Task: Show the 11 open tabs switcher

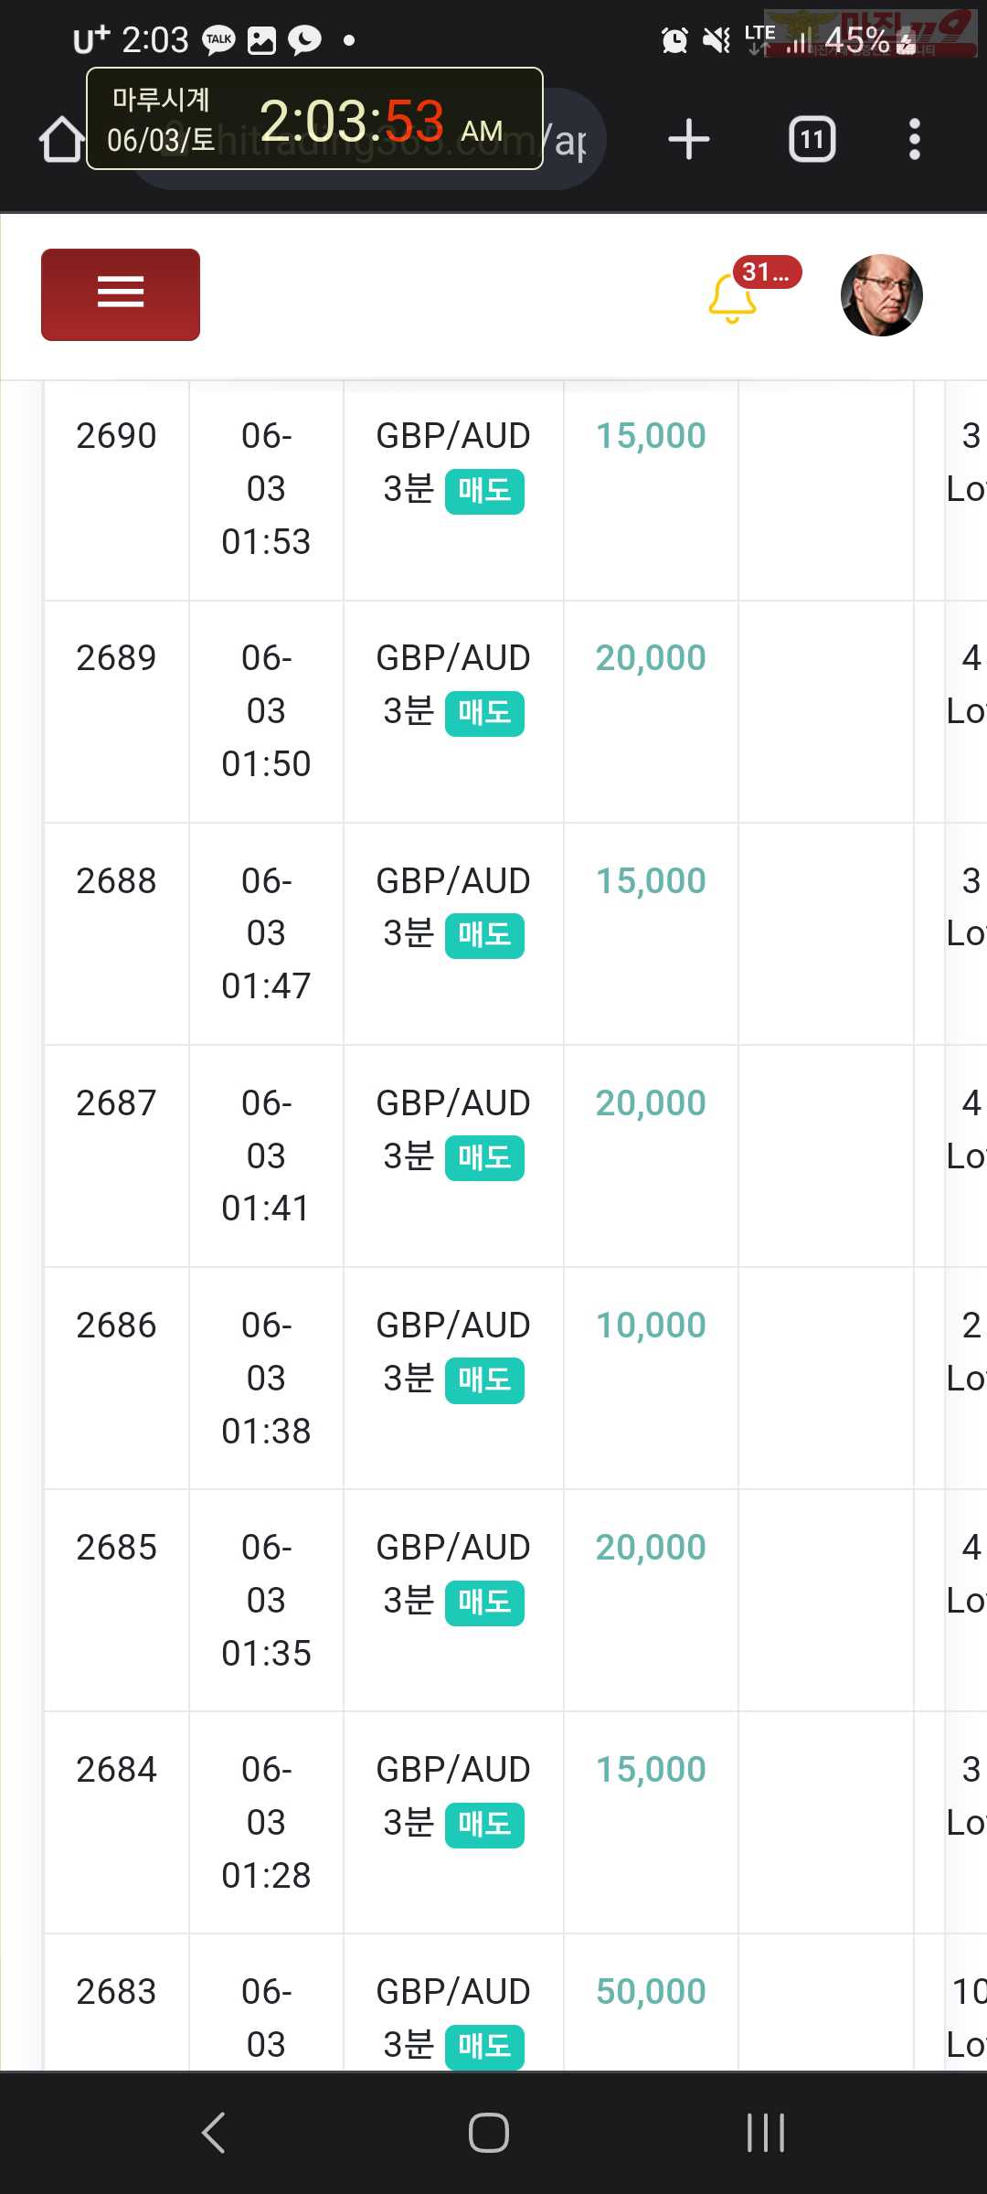Action: tap(812, 140)
